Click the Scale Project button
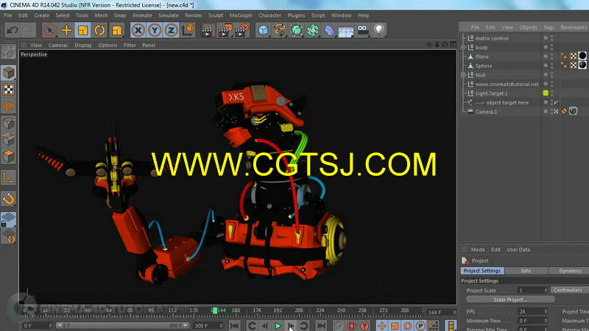 [510, 299]
